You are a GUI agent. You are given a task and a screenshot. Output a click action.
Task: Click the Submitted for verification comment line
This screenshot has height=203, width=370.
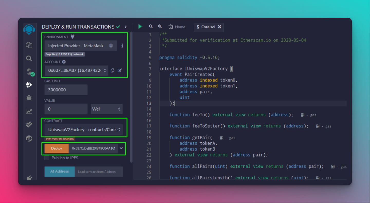(234, 40)
